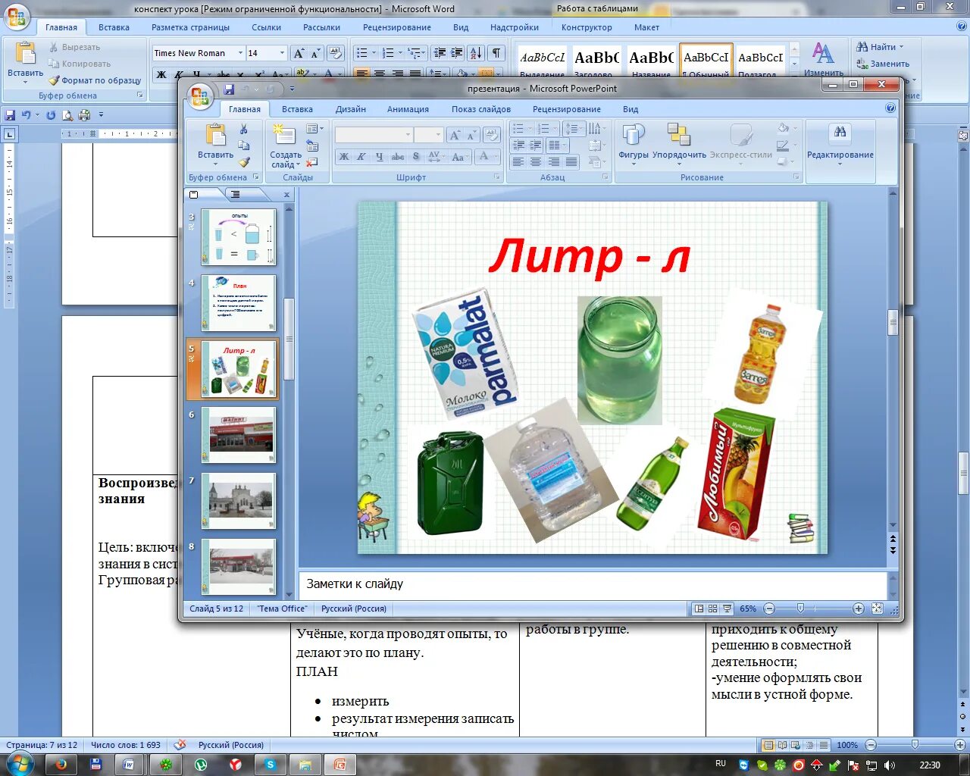Image resolution: width=970 pixels, height=776 pixels.
Task: Click the spell check icon in Word's status bar
Action: click(180, 745)
